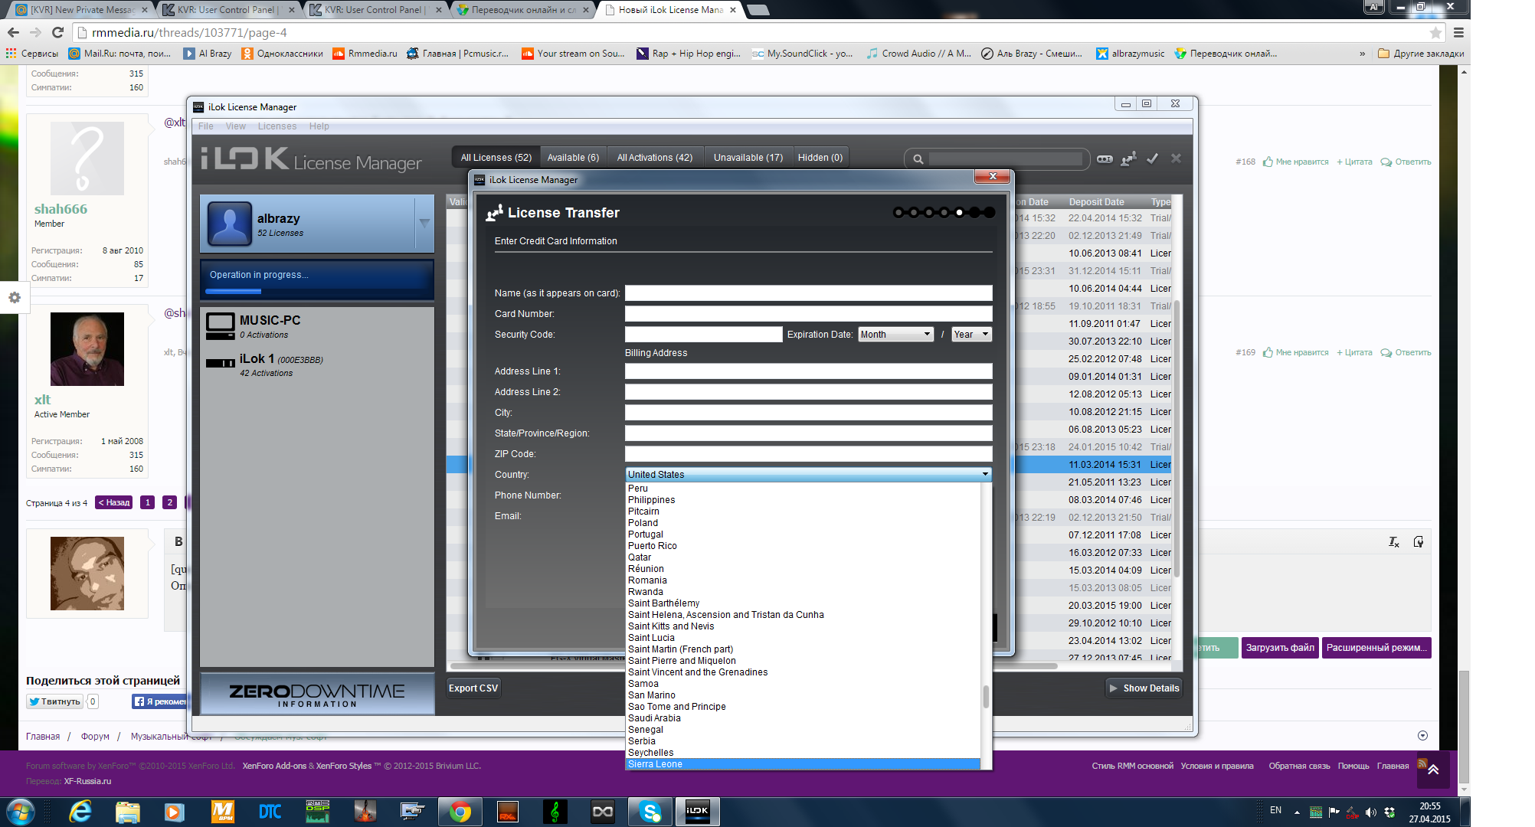Open the iLok app in the taskbar
Screen dimensions: 1535x827
pos(697,811)
